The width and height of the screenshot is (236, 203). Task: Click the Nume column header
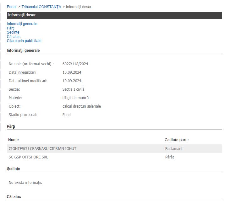point(13,140)
